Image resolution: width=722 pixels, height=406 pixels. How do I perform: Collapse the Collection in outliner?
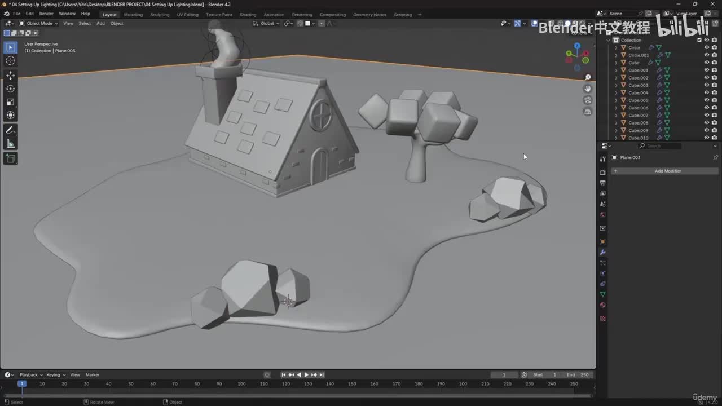point(609,40)
